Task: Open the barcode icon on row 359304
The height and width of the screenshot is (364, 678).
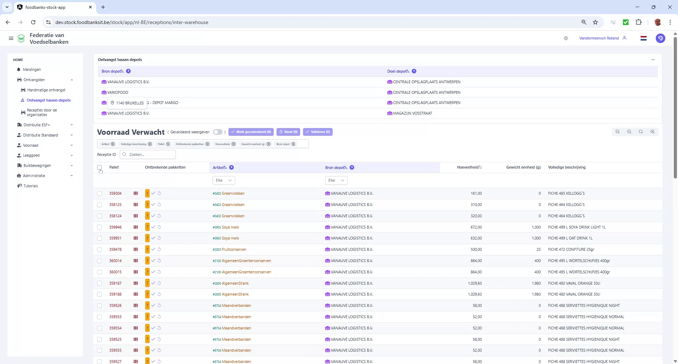Action: [x=135, y=193]
